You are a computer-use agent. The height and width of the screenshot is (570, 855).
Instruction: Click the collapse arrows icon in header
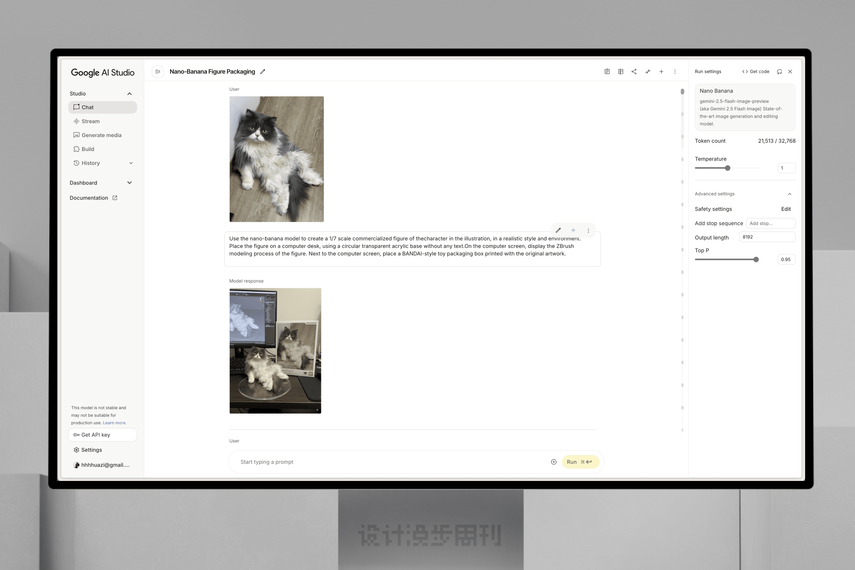[x=647, y=72]
